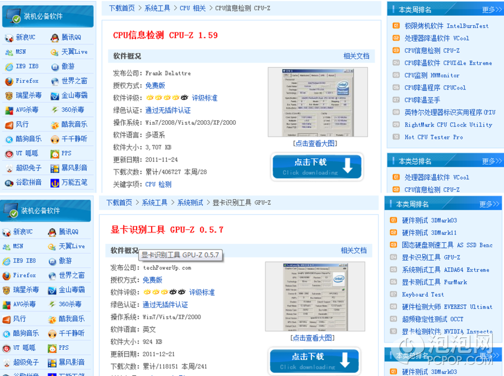
Task: Click 更多>> in GPU-Z page 本类周排名 header
Action: coord(489,204)
